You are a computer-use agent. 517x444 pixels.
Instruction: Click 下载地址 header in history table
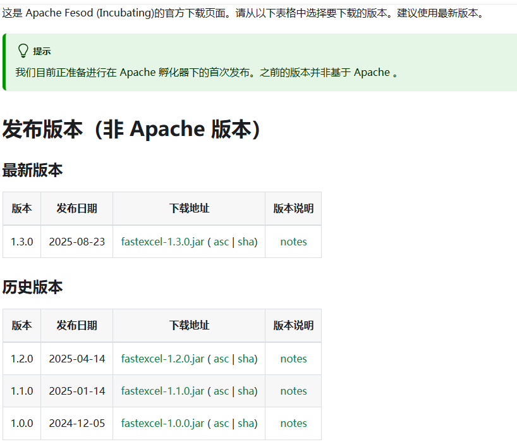tap(189, 326)
